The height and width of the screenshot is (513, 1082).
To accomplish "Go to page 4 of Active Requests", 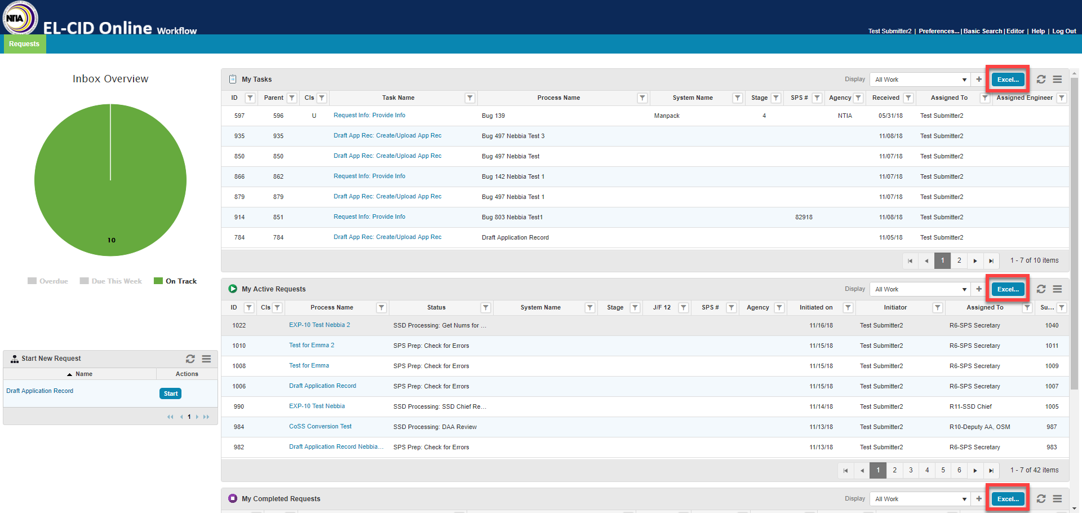I will click(927, 471).
